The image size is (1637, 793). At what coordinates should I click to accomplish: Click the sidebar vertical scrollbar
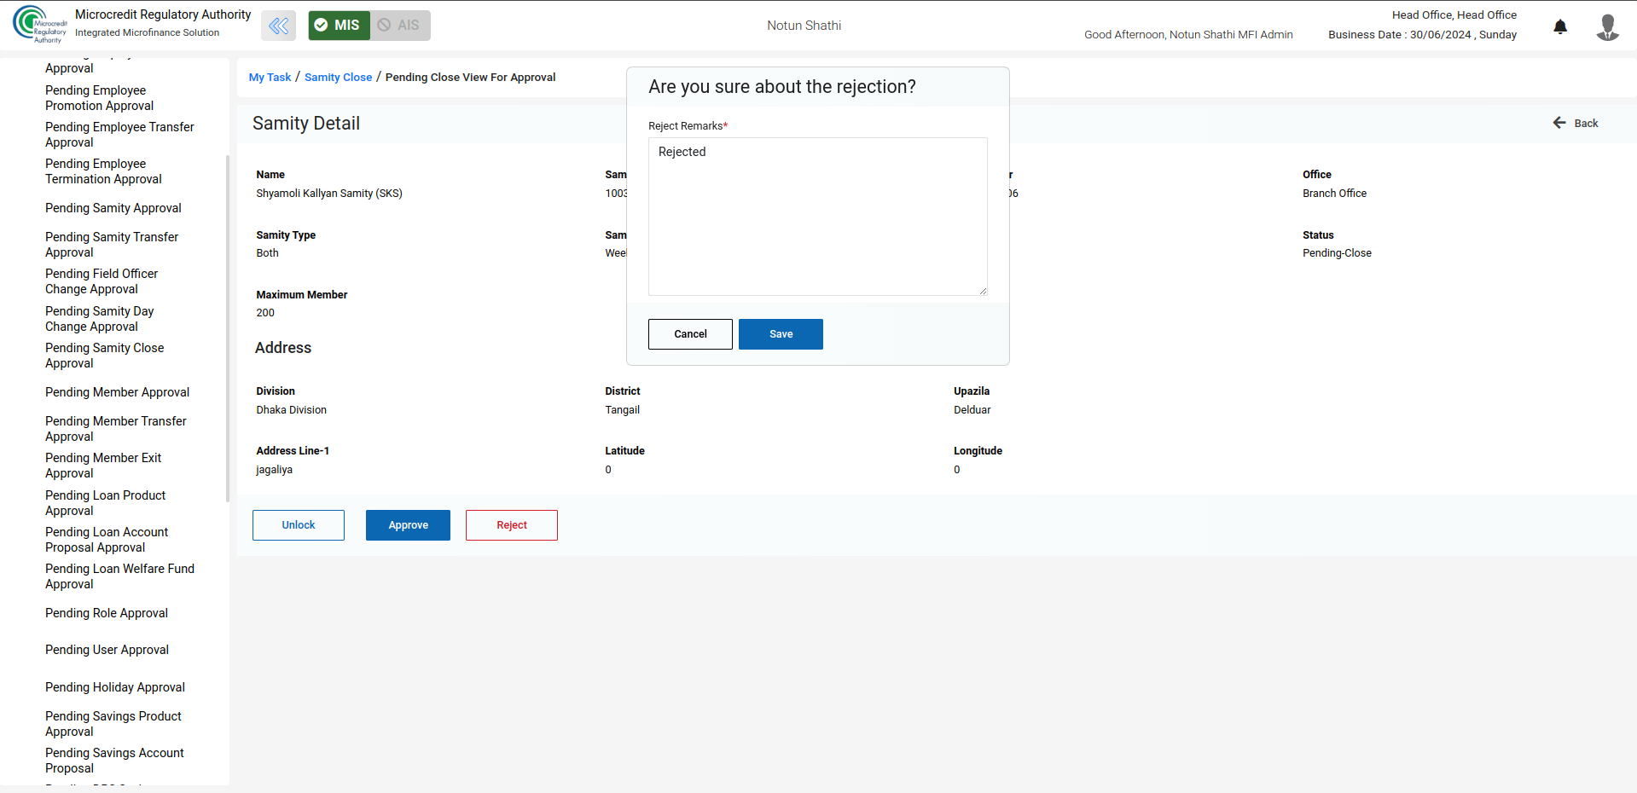(227, 328)
